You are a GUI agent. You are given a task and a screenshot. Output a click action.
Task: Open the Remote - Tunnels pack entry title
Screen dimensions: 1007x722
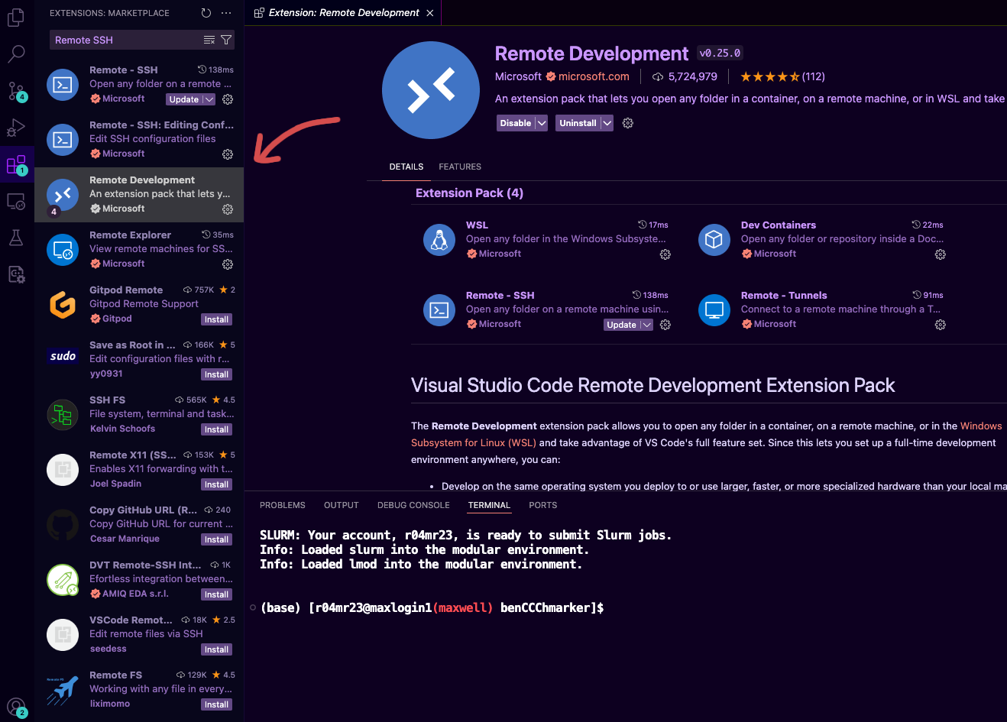(784, 295)
